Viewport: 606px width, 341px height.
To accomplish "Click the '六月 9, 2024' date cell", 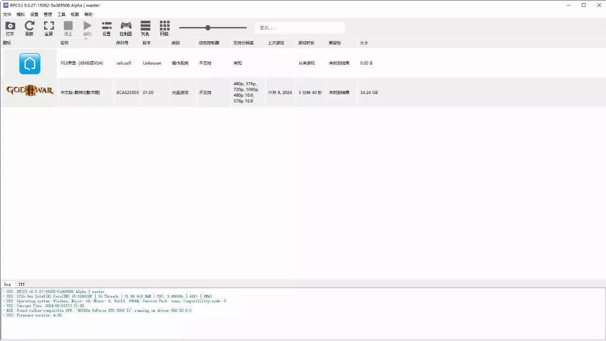I will [x=280, y=93].
